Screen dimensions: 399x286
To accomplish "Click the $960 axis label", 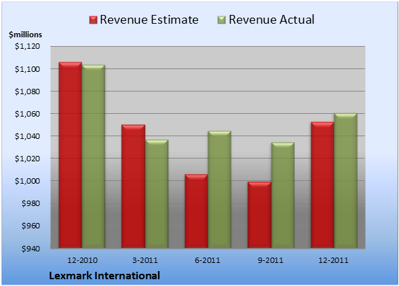I will click(x=31, y=226).
